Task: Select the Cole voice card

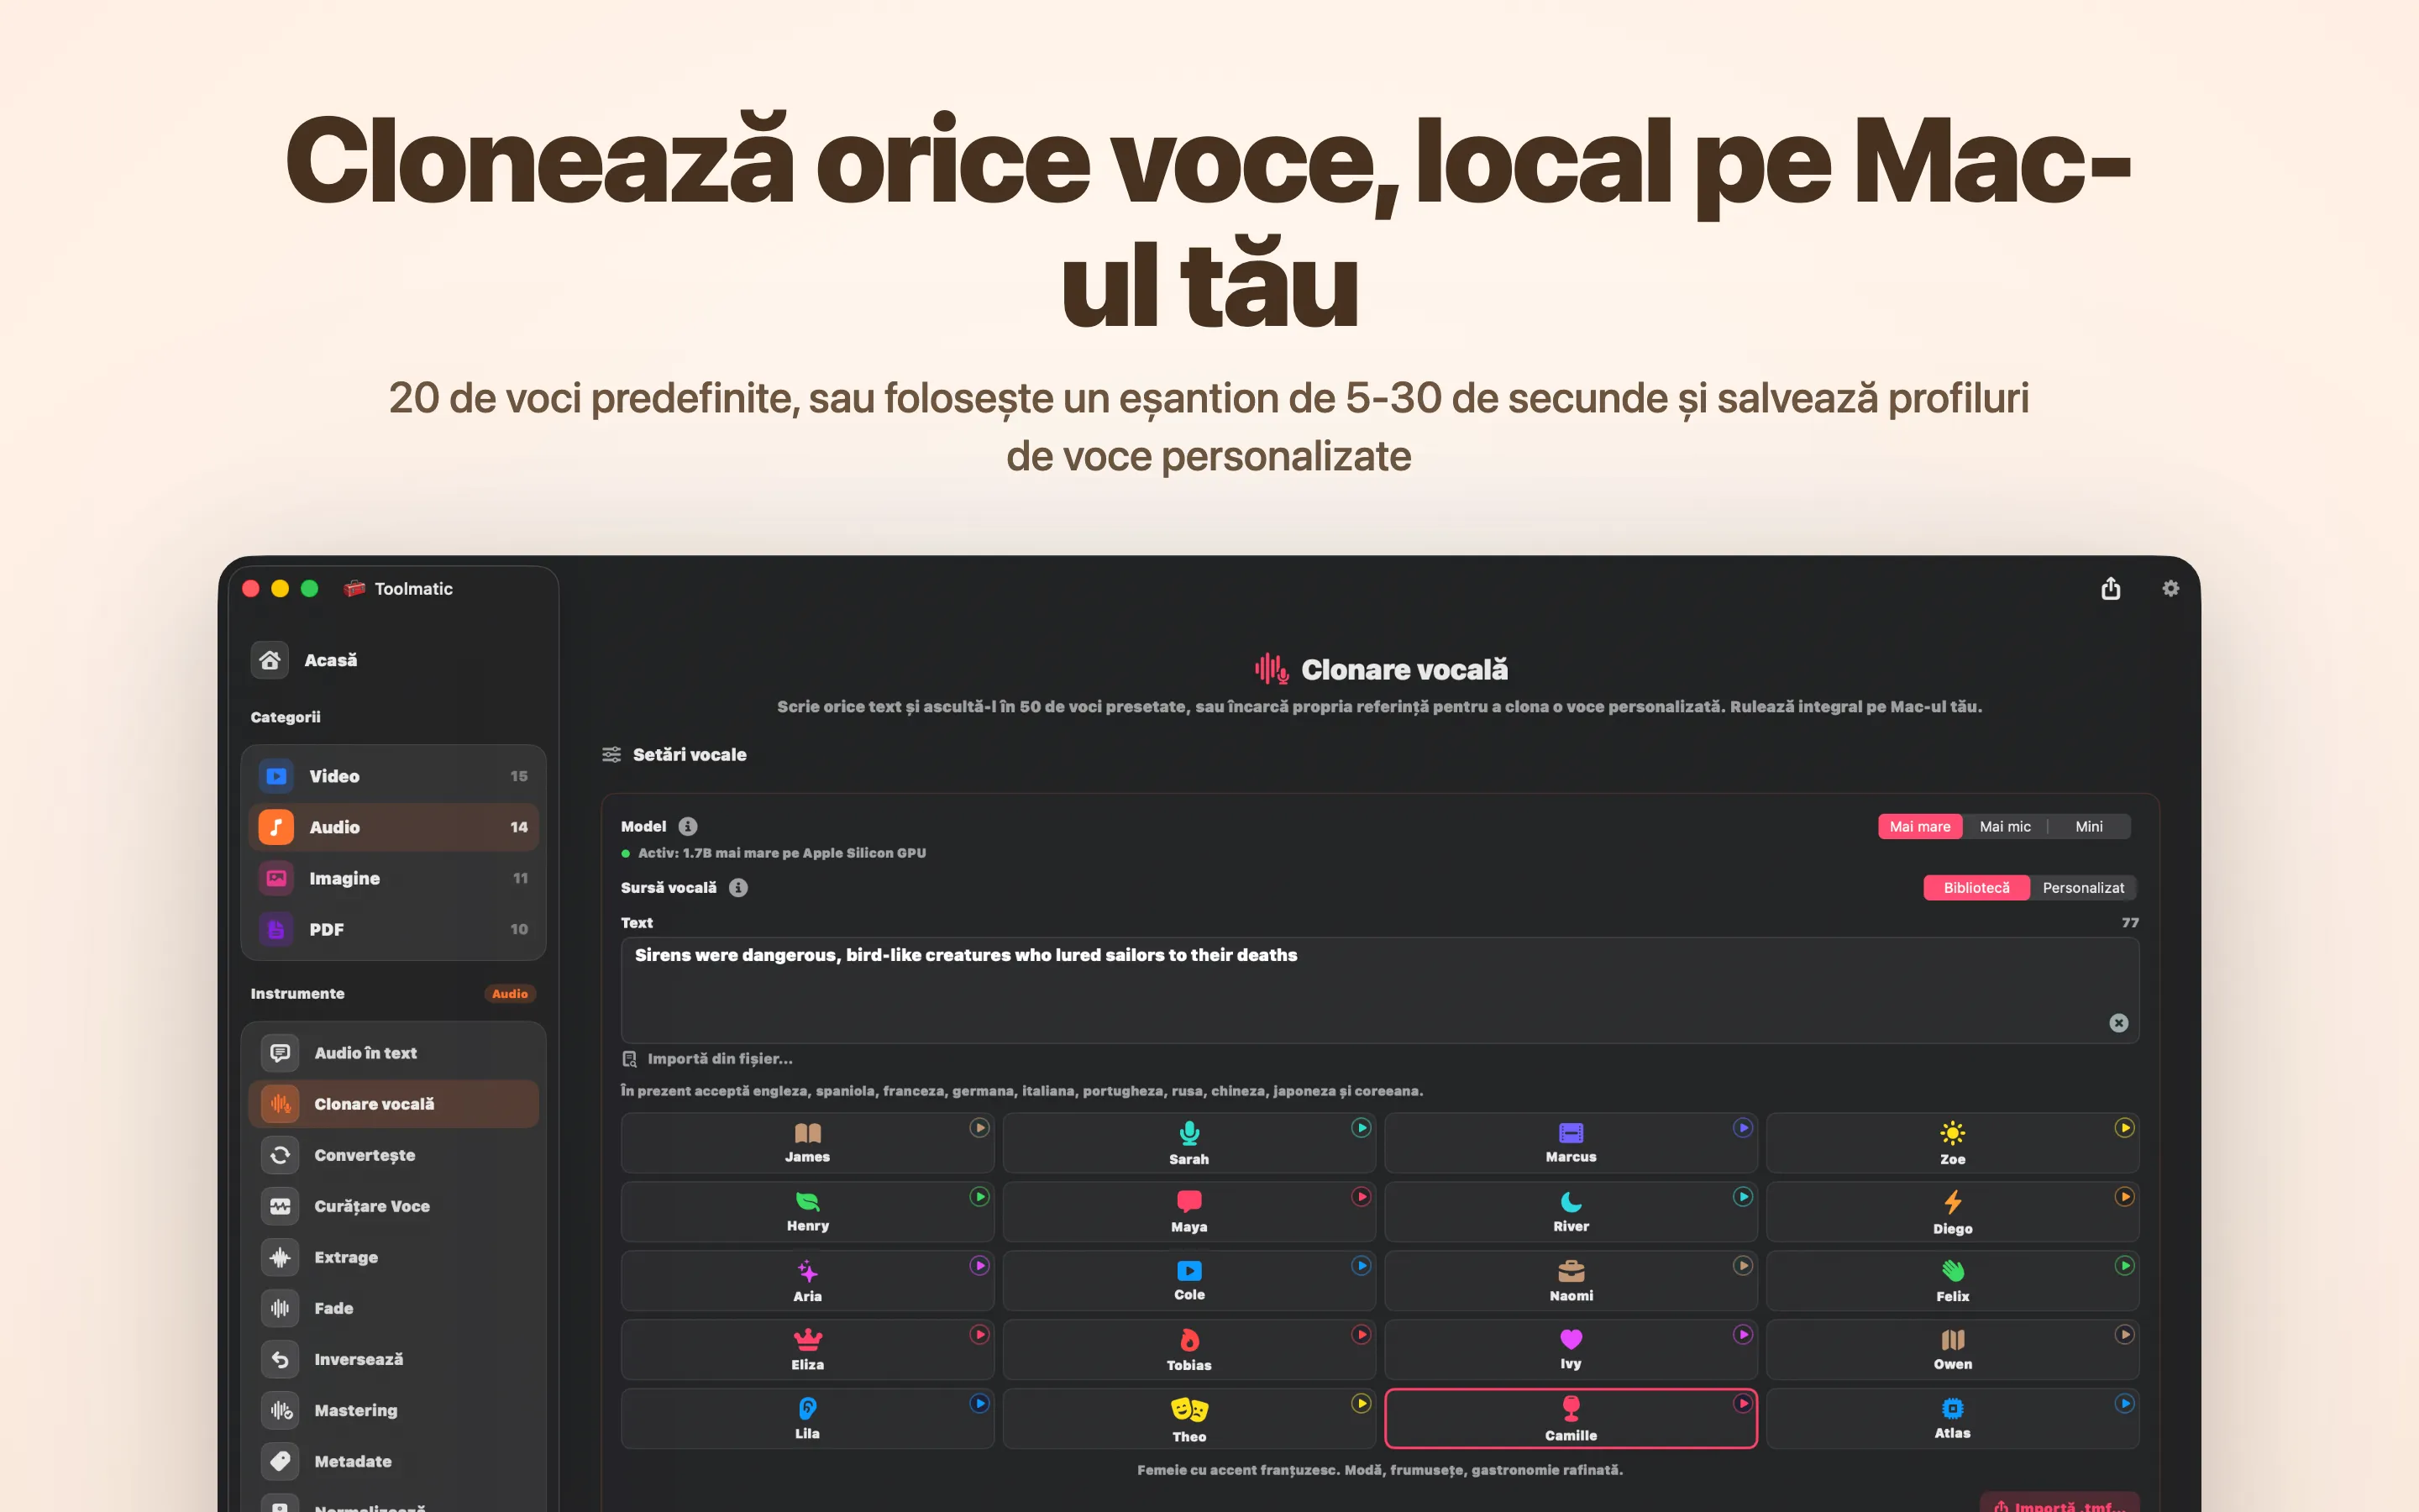Action: coord(1189,1281)
